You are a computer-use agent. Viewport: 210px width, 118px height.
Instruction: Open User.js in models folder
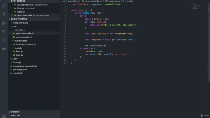[34, 55]
